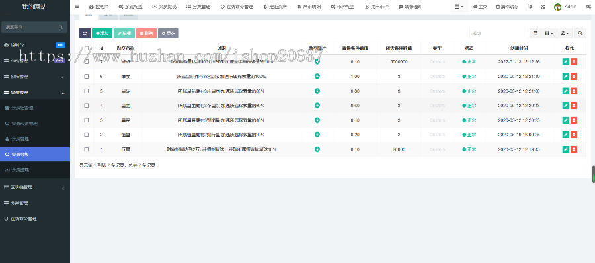Click the gray 更多 more button

[169, 34]
